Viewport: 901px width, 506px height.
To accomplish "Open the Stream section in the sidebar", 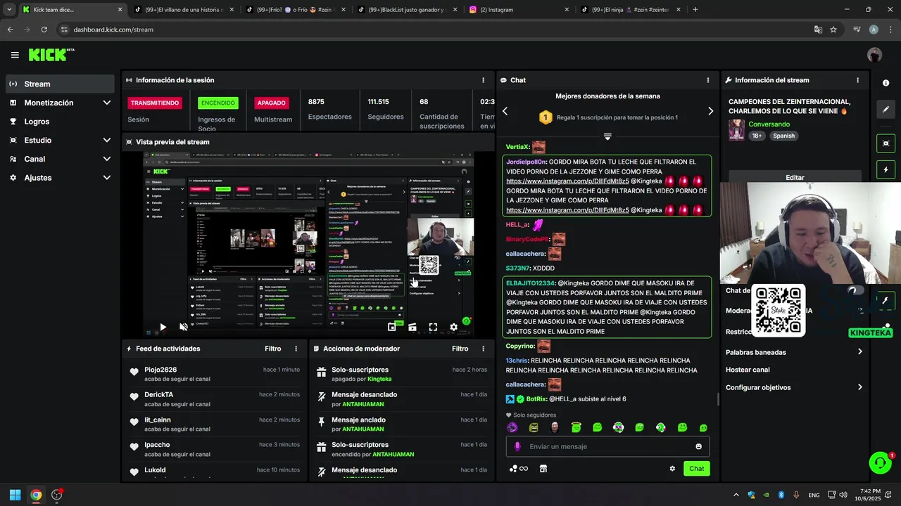I will click(60, 84).
